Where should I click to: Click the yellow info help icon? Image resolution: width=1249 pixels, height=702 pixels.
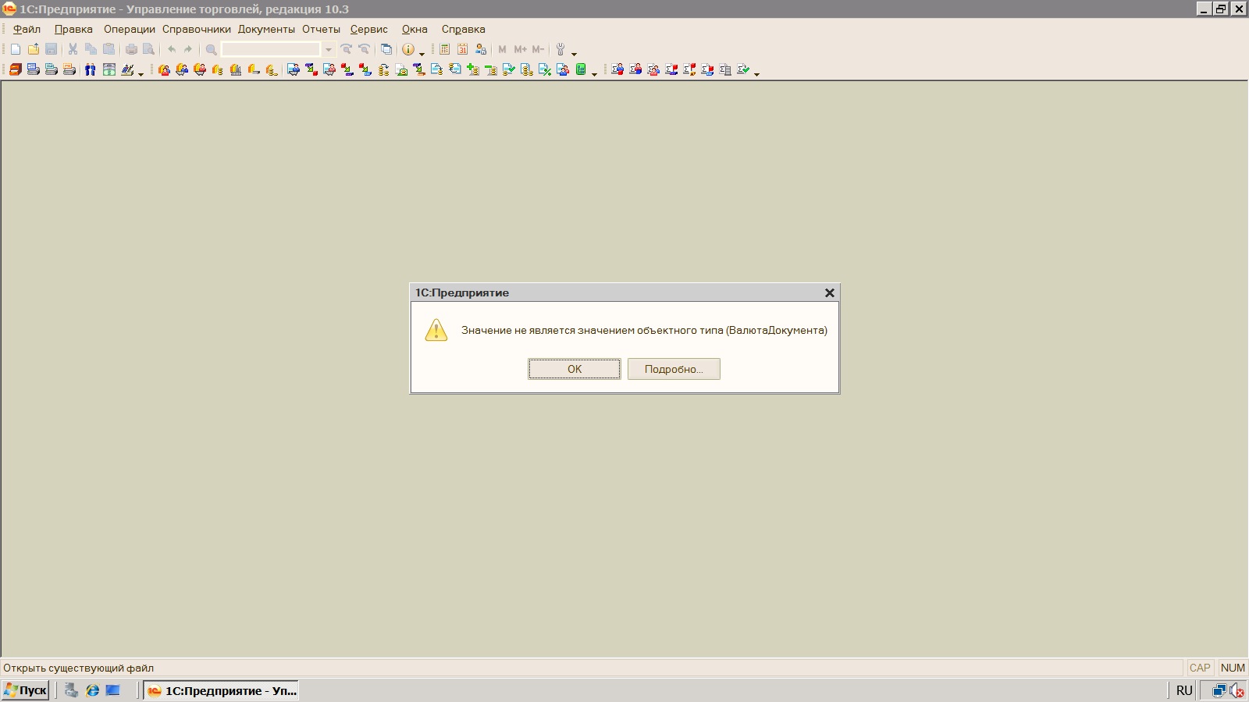[408, 49]
